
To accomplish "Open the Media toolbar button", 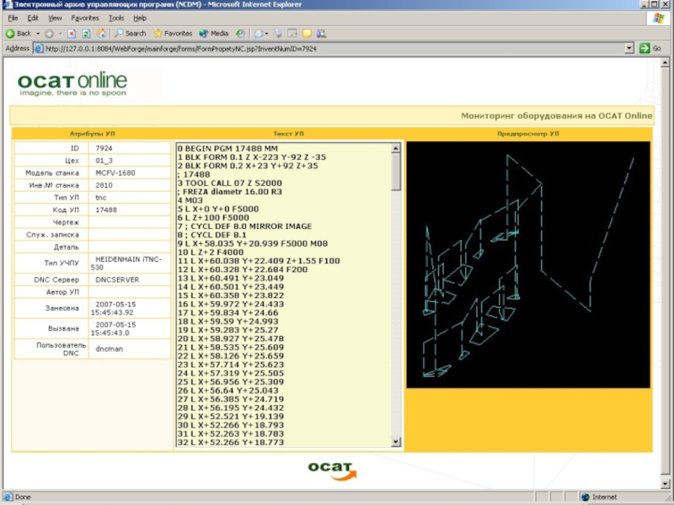I will click(x=214, y=34).
